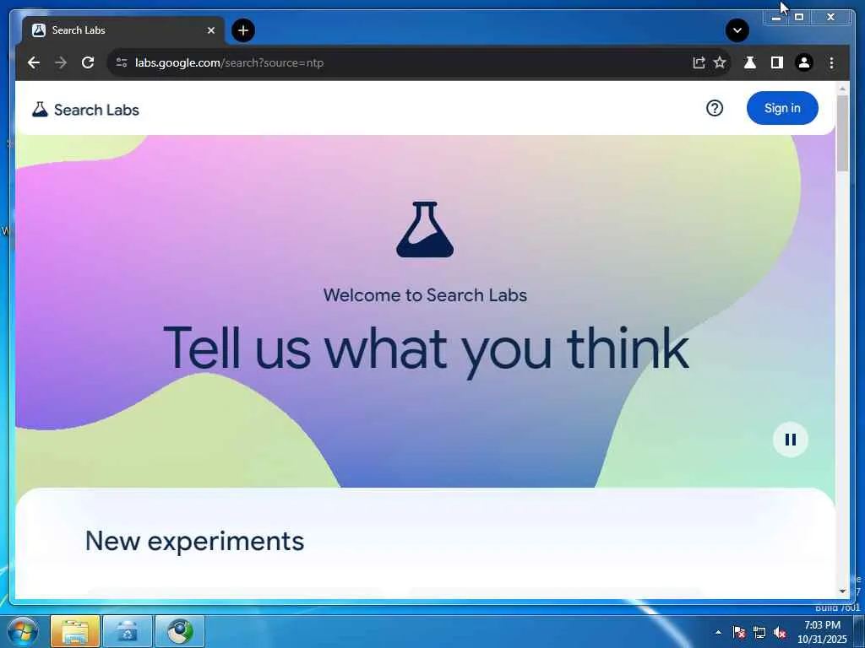Image resolution: width=865 pixels, height=648 pixels.
Task: Pause the background animation
Action: [791, 439]
